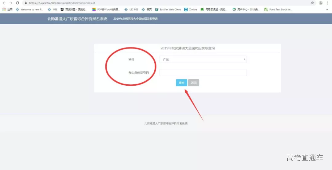Show hidden bookmarks via the overflow chevron
This screenshot has width=332, height=170.
(327, 10)
